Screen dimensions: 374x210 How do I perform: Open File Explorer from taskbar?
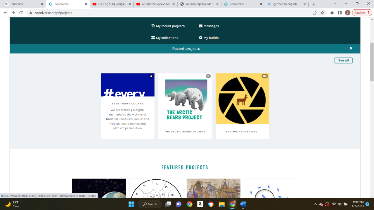coord(221,204)
